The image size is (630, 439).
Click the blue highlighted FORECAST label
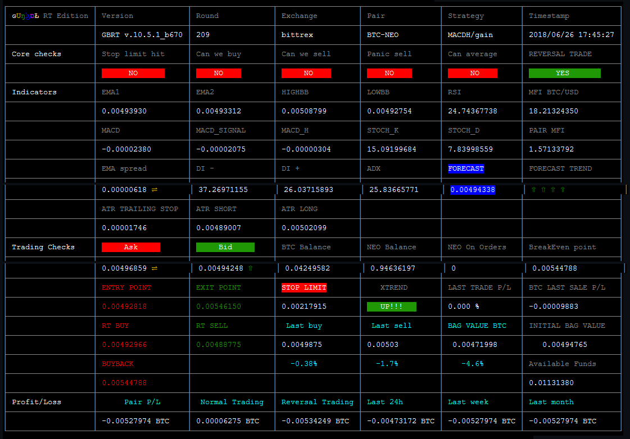(x=466, y=168)
